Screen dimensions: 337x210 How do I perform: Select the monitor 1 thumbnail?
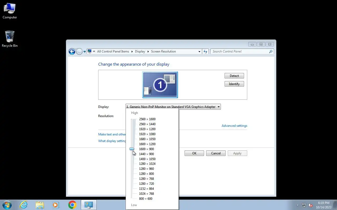tap(160, 85)
